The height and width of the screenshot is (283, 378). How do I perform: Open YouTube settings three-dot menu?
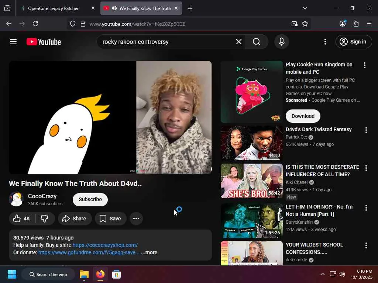pos(325,42)
